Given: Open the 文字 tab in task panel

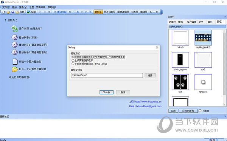Looking at the screenshot, I should [x=201, y=22].
